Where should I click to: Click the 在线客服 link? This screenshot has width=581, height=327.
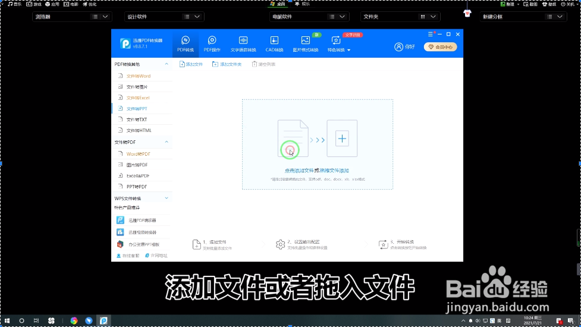[x=128, y=256]
